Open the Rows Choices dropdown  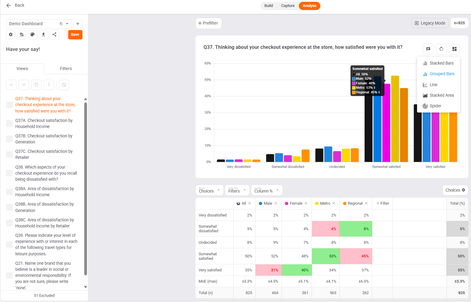(209, 190)
